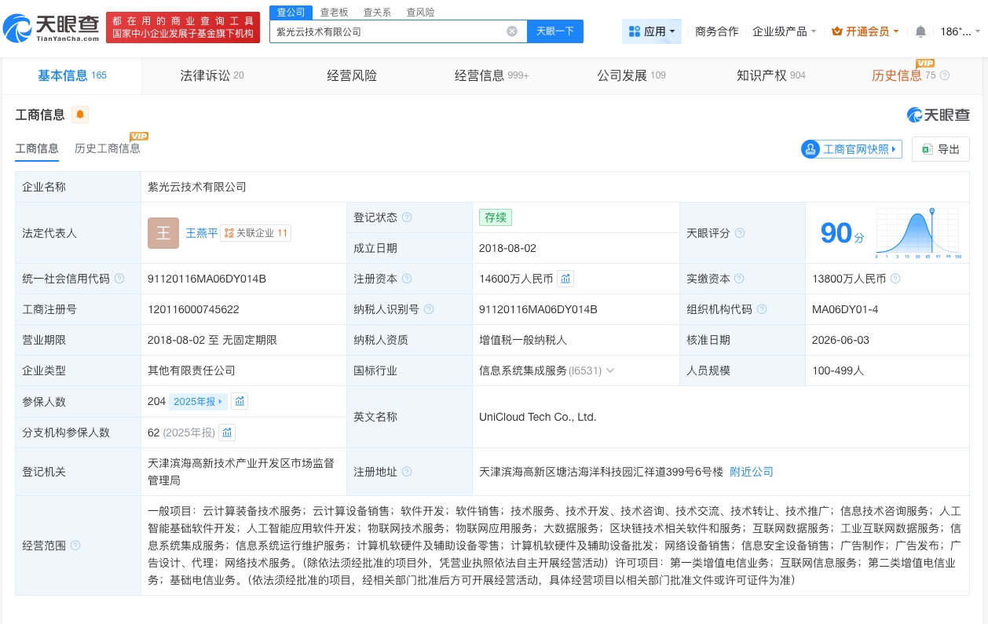Screen dimensions: 988x624
Task: Click help icon after 13800万人民币
Action: 895,279
